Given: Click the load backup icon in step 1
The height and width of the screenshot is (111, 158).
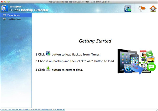Looking at the screenshot, I should click(x=48, y=53).
